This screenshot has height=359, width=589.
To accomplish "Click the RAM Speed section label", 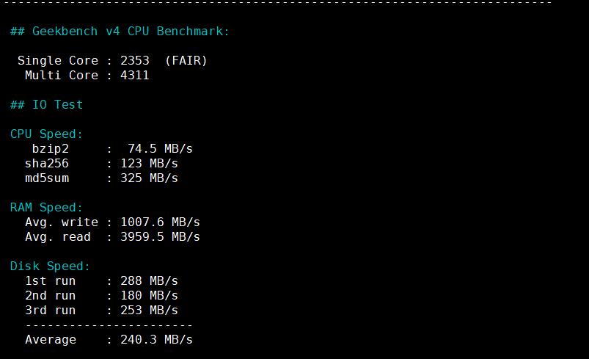I will point(46,208).
